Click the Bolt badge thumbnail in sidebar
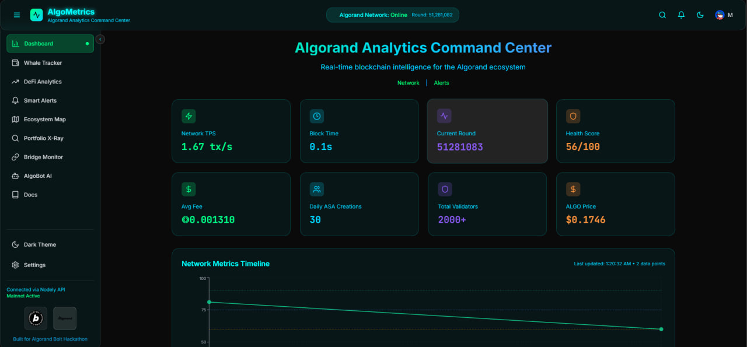This screenshot has height=347, width=747. click(x=36, y=318)
